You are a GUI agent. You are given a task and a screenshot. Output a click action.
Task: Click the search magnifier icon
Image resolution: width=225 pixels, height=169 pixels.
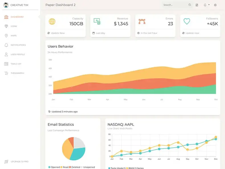190,5
